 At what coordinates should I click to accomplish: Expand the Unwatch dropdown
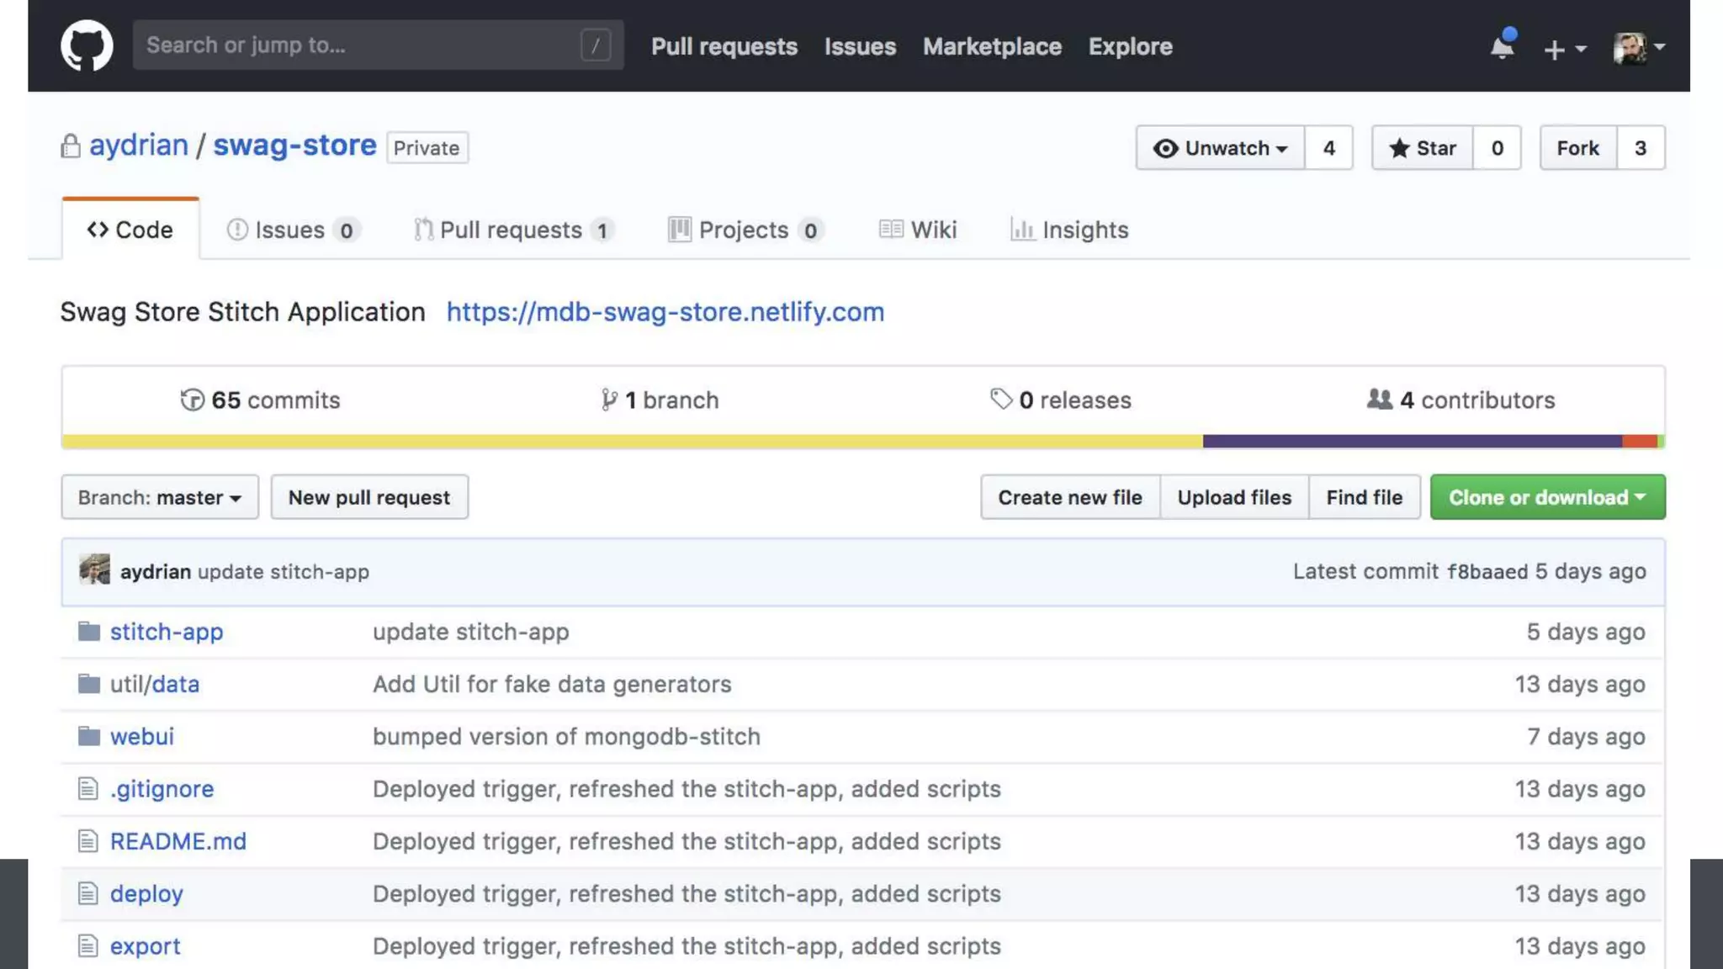click(1220, 148)
